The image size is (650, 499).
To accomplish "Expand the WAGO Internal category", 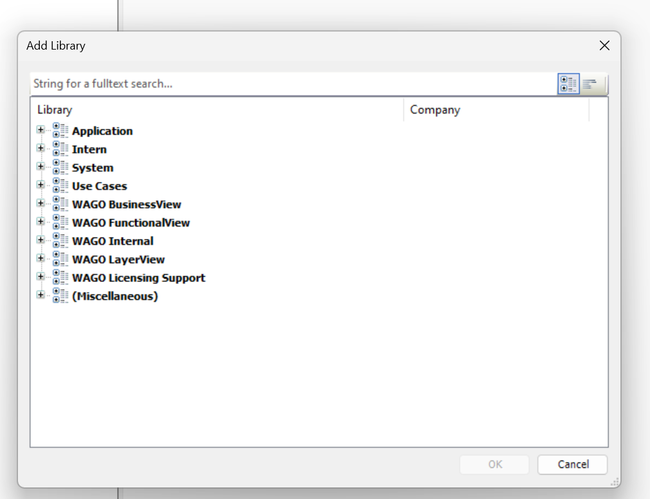I will tap(41, 240).
